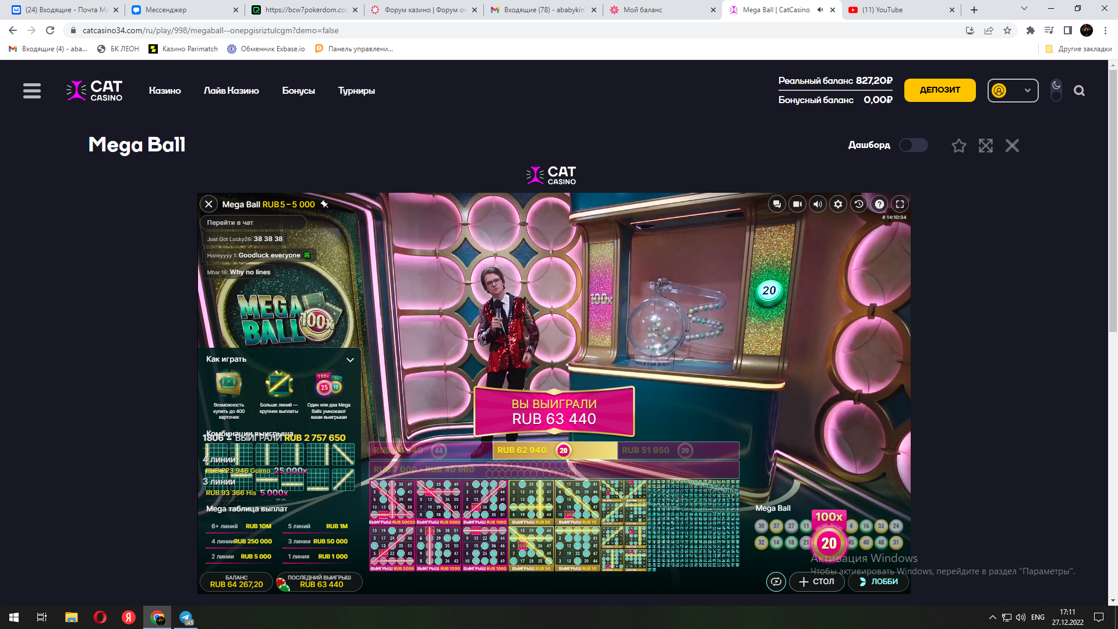Click the ЛОББИ button
The image size is (1118, 629).
878,581
